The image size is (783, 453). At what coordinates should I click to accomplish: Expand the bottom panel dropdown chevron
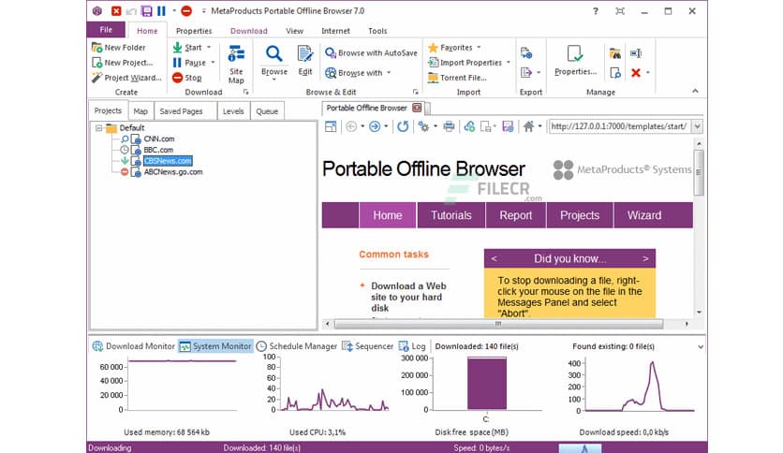point(700,346)
